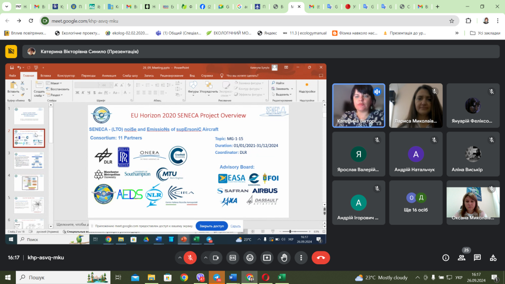Unmute the microphone in Meet controls

189,257
